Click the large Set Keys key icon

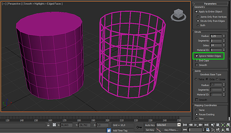click(139, 127)
